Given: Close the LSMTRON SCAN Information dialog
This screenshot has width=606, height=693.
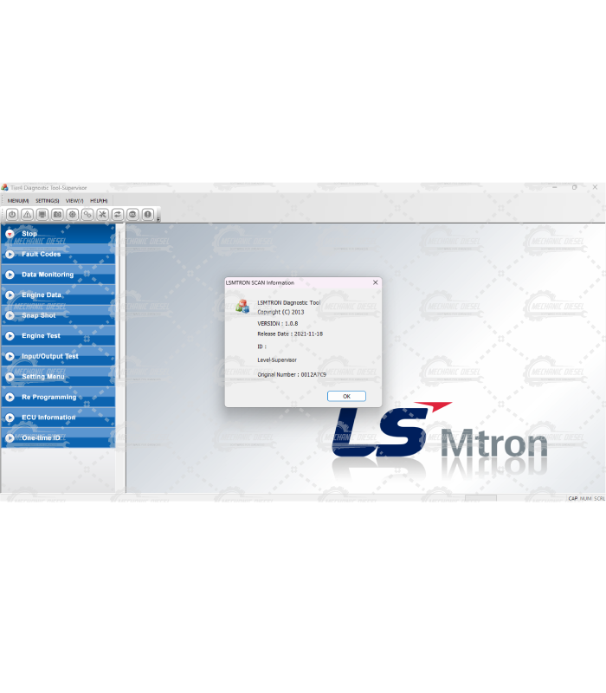Looking at the screenshot, I should (375, 282).
